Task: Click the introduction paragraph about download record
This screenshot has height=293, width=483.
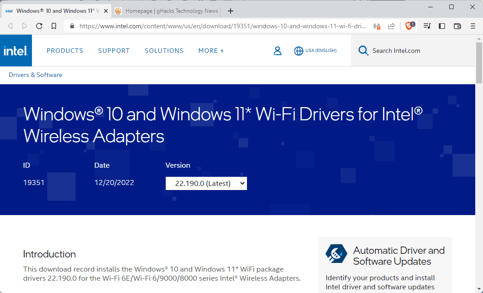Action: point(162,273)
